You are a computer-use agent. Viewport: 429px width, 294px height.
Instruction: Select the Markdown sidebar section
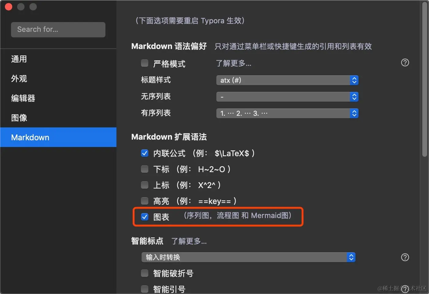pyautogui.click(x=30, y=137)
